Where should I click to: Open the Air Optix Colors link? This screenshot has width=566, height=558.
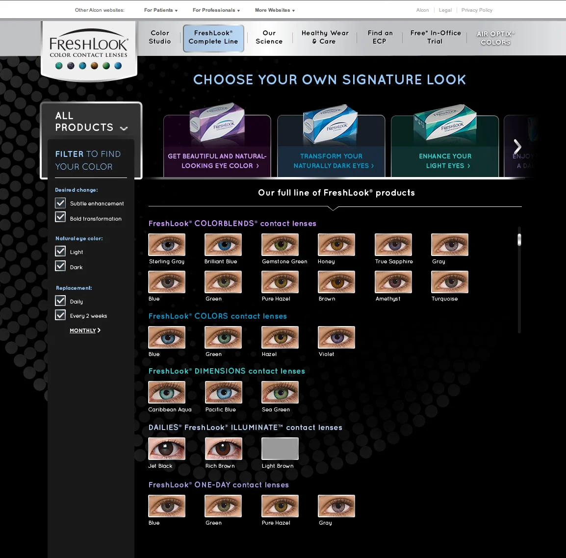pos(495,38)
